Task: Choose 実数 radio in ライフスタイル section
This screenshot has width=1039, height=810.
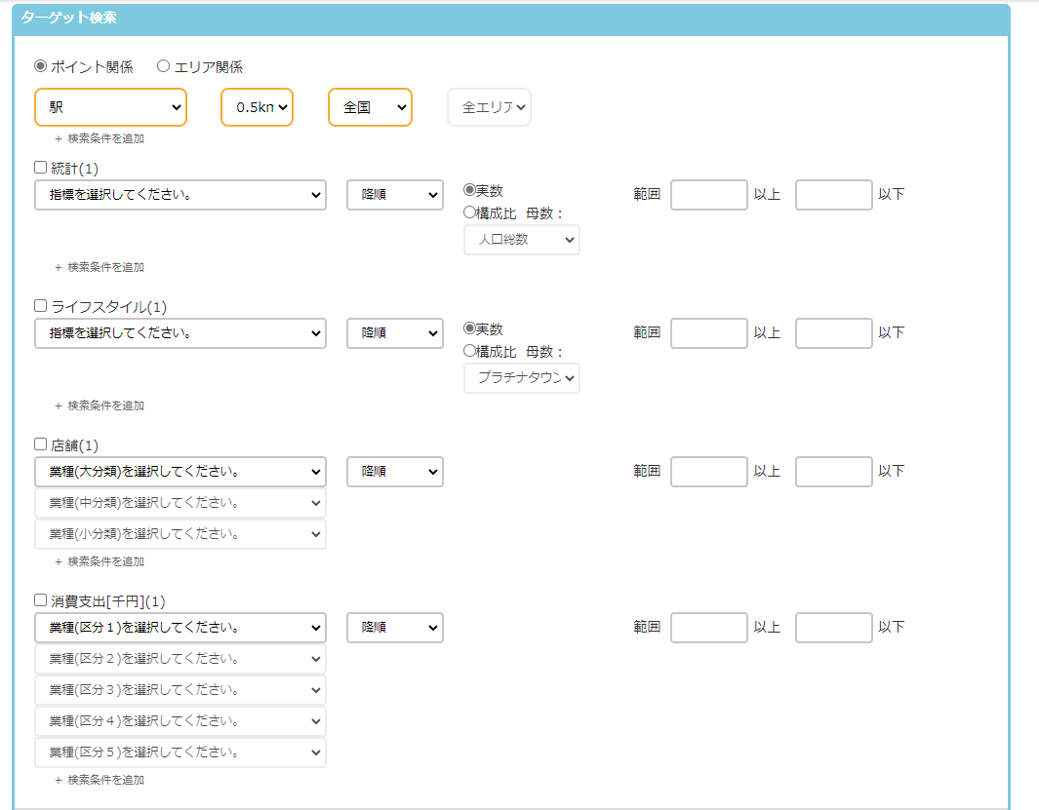Action: pyautogui.click(x=469, y=329)
